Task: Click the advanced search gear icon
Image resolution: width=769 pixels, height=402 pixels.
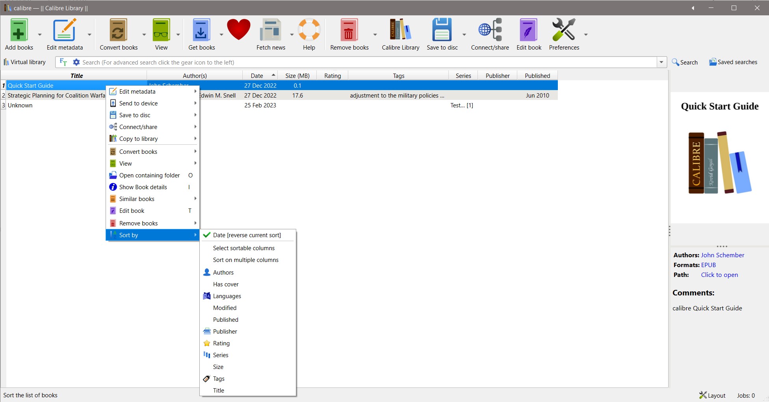Action: coord(76,62)
